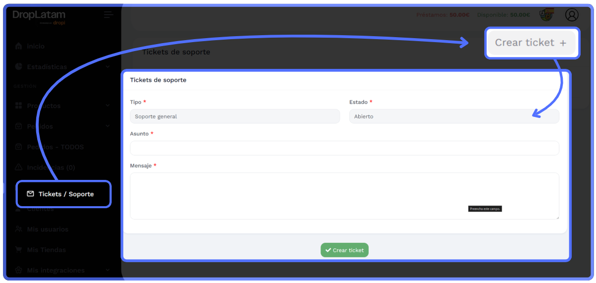Image resolution: width=596 pixels, height=283 pixels.
Task: Click the envelope icon in Tickets / Soporte
Action: [30, 194]
